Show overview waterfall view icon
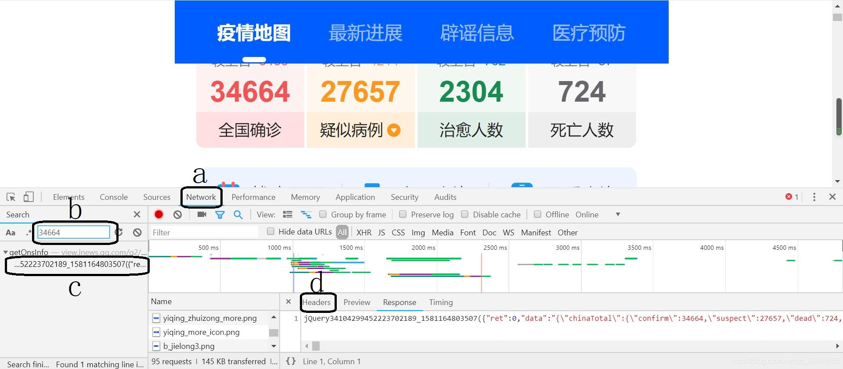Screen dimensions: 843x369 pyautogui.click(x=306, y=214)
